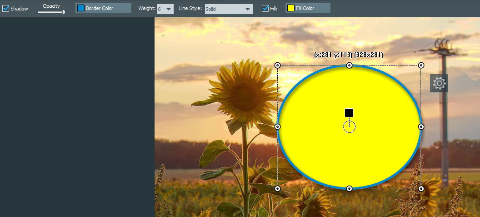Open the Line Style dropdown showing Solid
480x217 pixels.
coord(229,9)
